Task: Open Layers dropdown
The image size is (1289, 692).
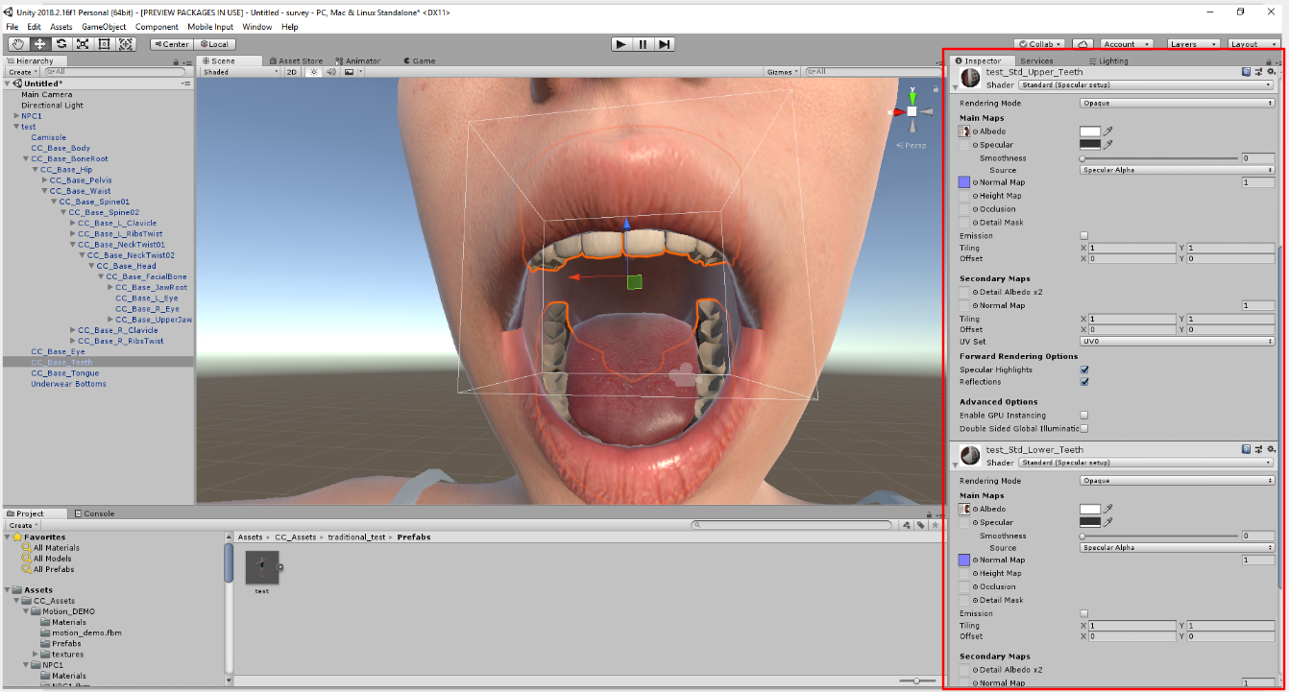Action: [1193, 44]
